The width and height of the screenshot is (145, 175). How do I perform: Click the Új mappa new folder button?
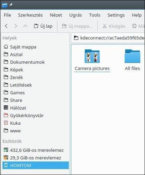pyautogui.click(x=77, y=26)
